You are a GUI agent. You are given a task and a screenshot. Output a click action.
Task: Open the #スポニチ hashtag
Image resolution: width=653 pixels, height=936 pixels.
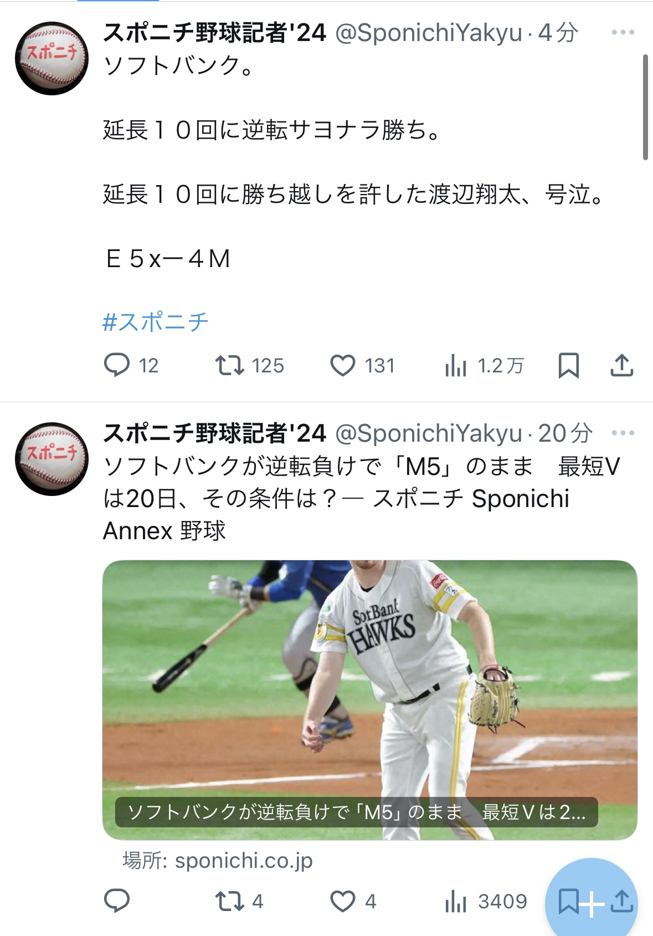(156, 321)
